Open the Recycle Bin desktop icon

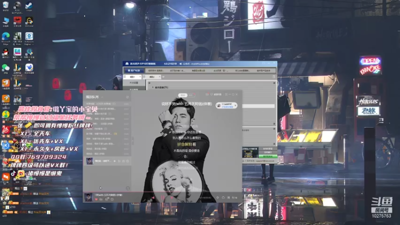pos(5,5)
